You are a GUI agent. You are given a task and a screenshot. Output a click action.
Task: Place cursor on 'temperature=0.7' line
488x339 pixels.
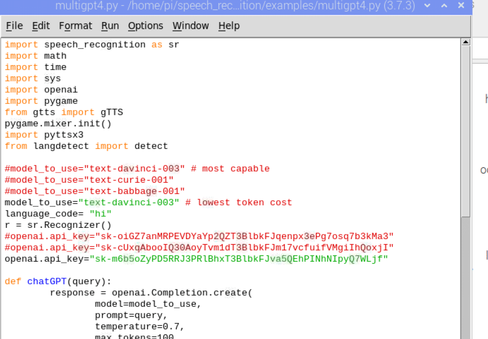click(x=139, y=326)
